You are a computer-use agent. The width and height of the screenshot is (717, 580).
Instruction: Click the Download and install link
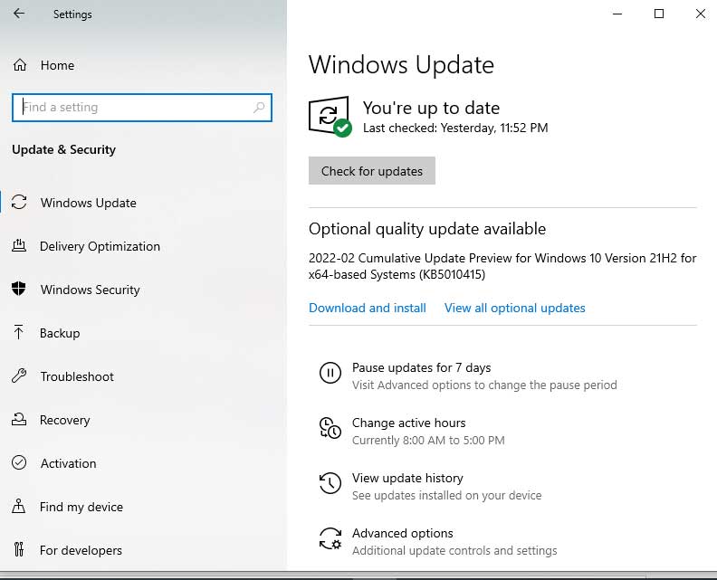368,308
